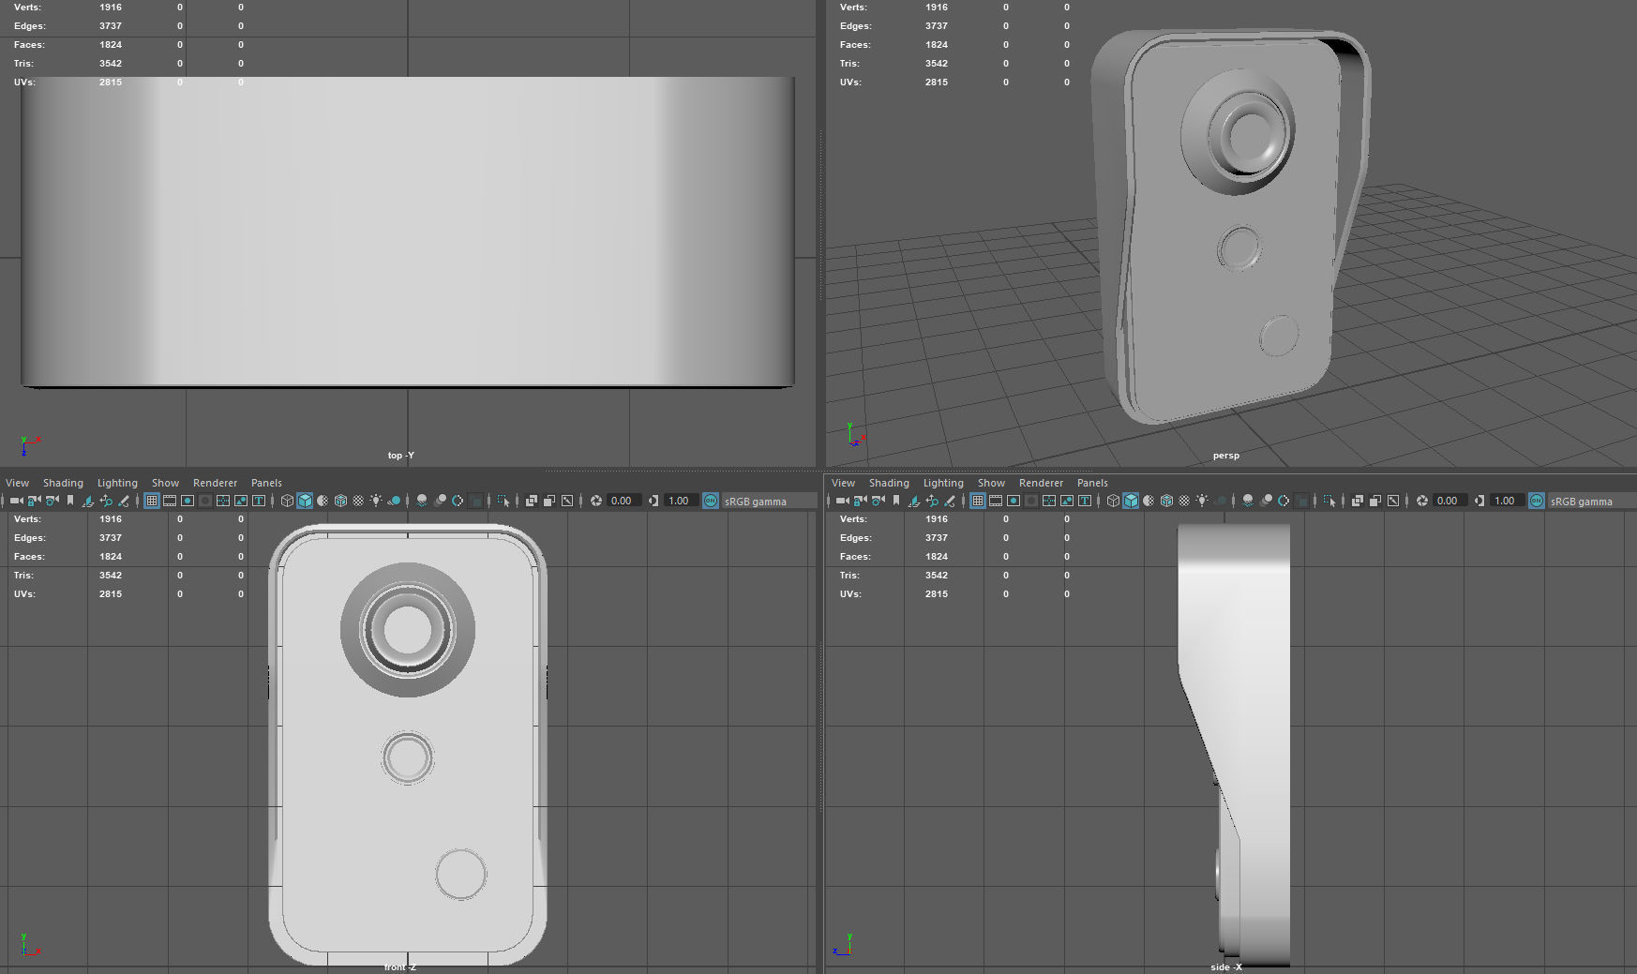1637x974 pixels.
Task: Open Shading menu in front panel
Action: coord(63,483)
